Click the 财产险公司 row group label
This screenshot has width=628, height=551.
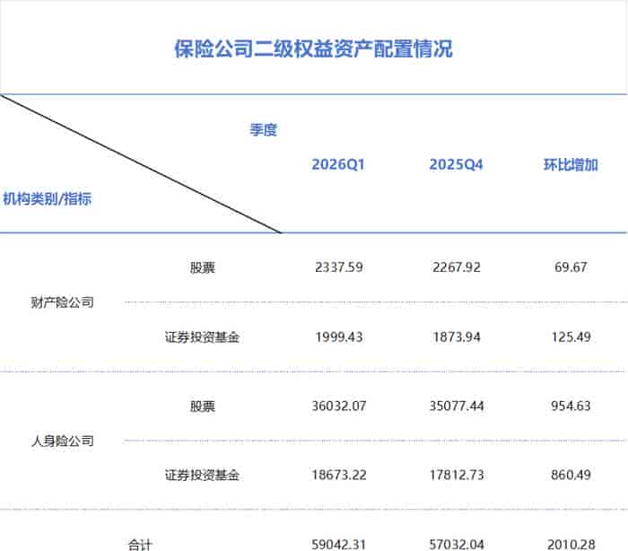[x=63, y=302]
